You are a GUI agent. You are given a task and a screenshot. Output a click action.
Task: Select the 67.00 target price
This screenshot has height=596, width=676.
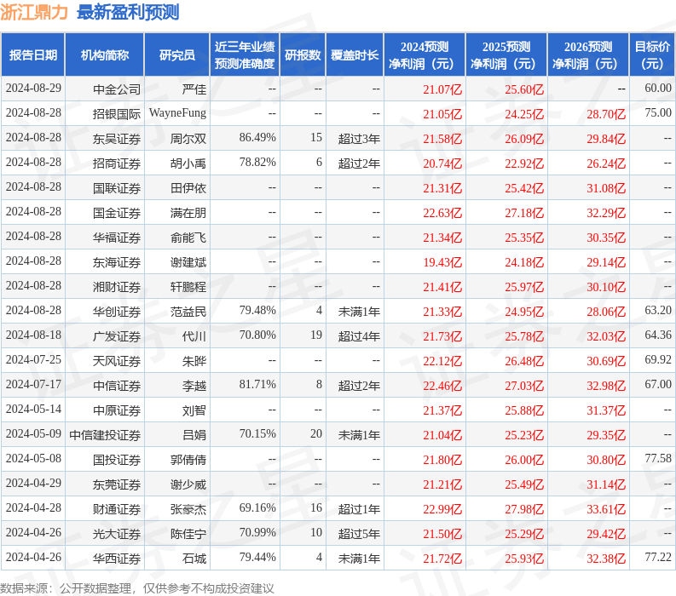pos(658,384)
